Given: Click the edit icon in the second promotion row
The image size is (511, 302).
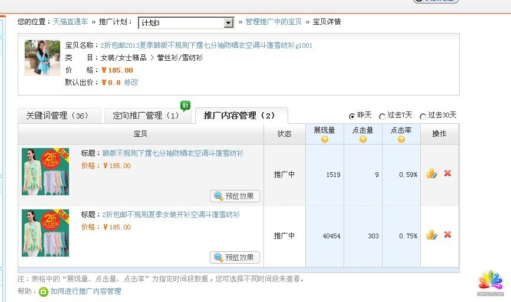Looking at the screenshot, I should [431, 235].
